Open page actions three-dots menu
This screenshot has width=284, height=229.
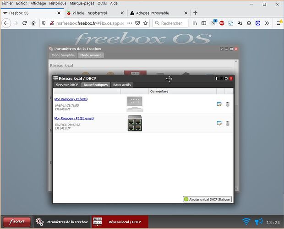(x=130, y=23)
